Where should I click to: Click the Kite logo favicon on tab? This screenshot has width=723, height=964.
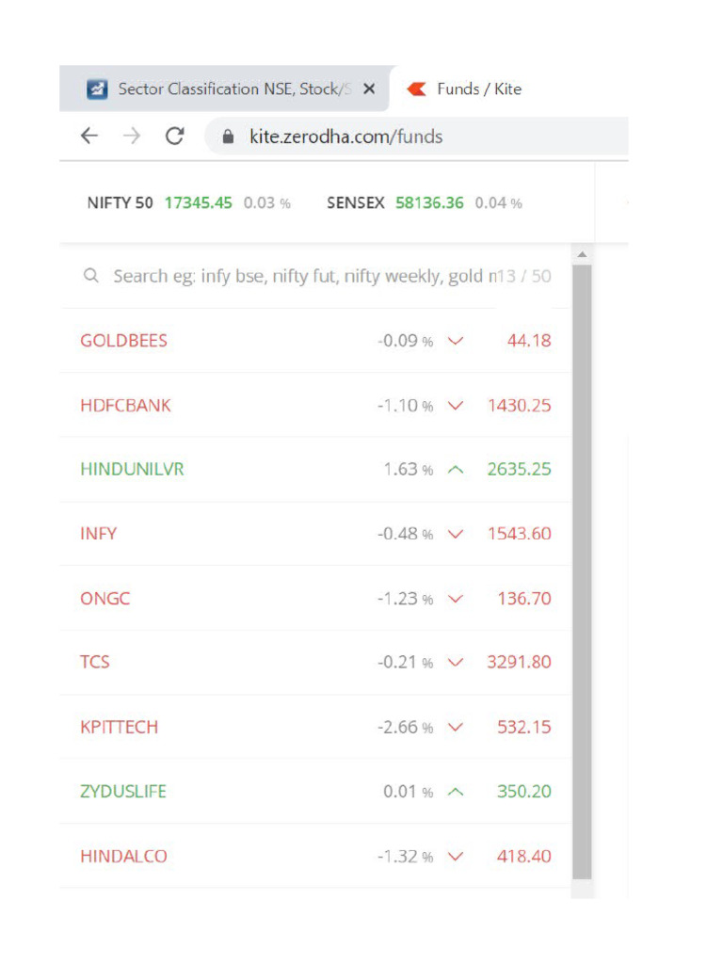coord(415,89)
